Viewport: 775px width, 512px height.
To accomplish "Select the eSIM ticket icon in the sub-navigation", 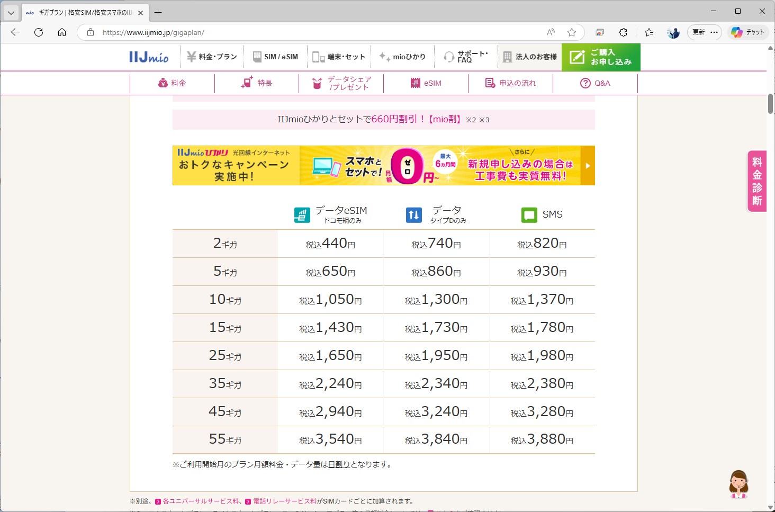I will tap(415, 83).
